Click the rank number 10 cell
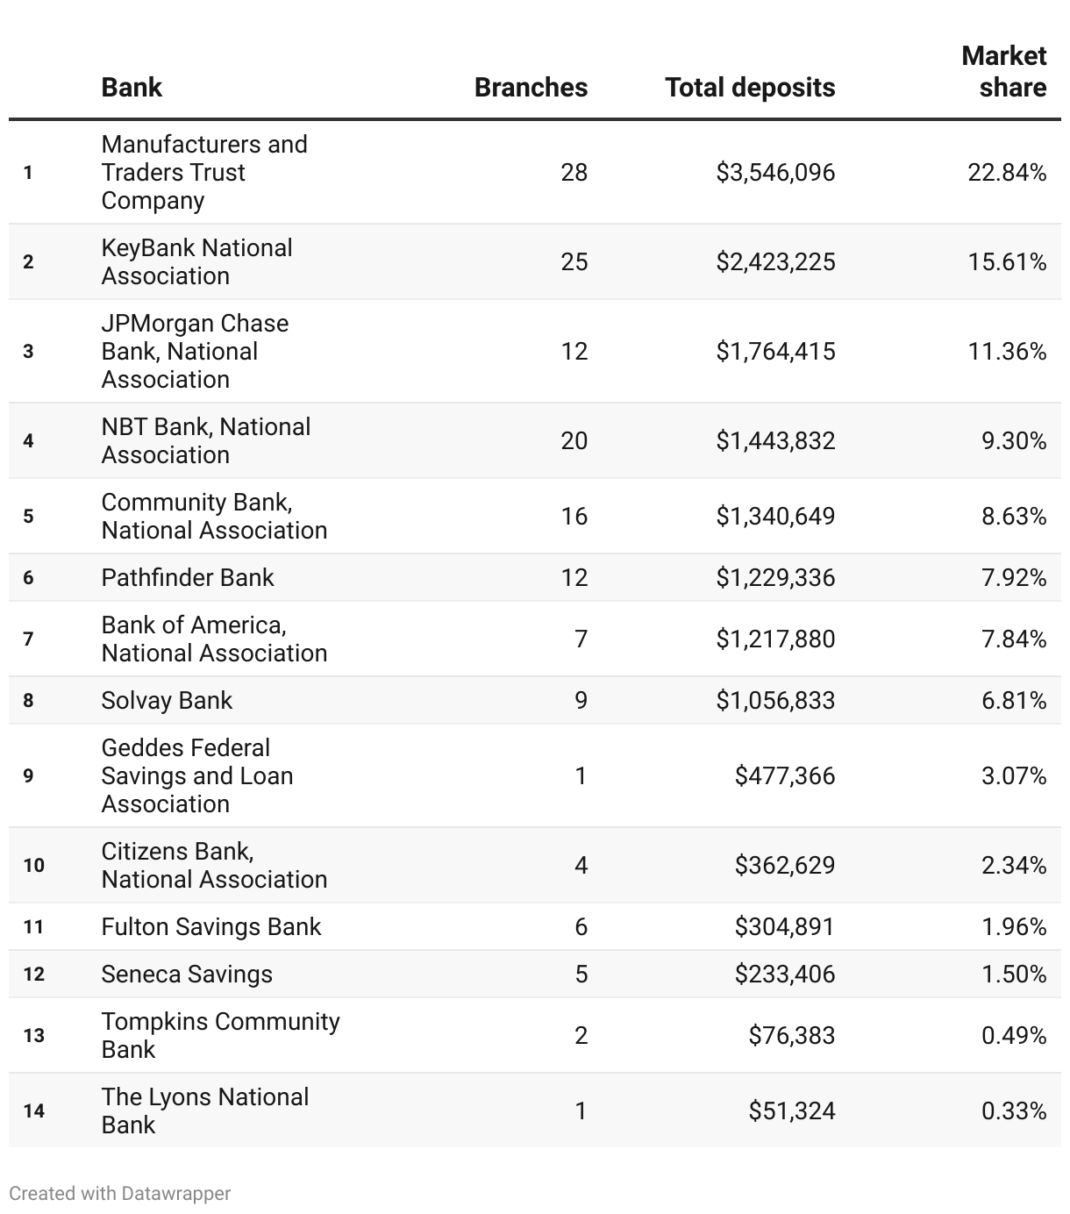The width and height of the screenshot is (1070, 1214). coord(34,866)
